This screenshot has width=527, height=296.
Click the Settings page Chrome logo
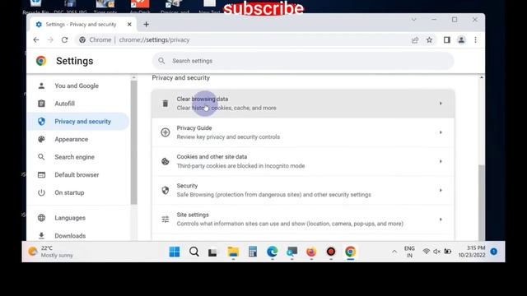pyautogui.click(x=41, y=61)
